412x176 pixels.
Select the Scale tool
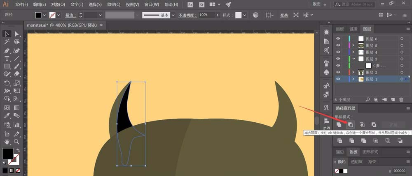click(16, 83)
